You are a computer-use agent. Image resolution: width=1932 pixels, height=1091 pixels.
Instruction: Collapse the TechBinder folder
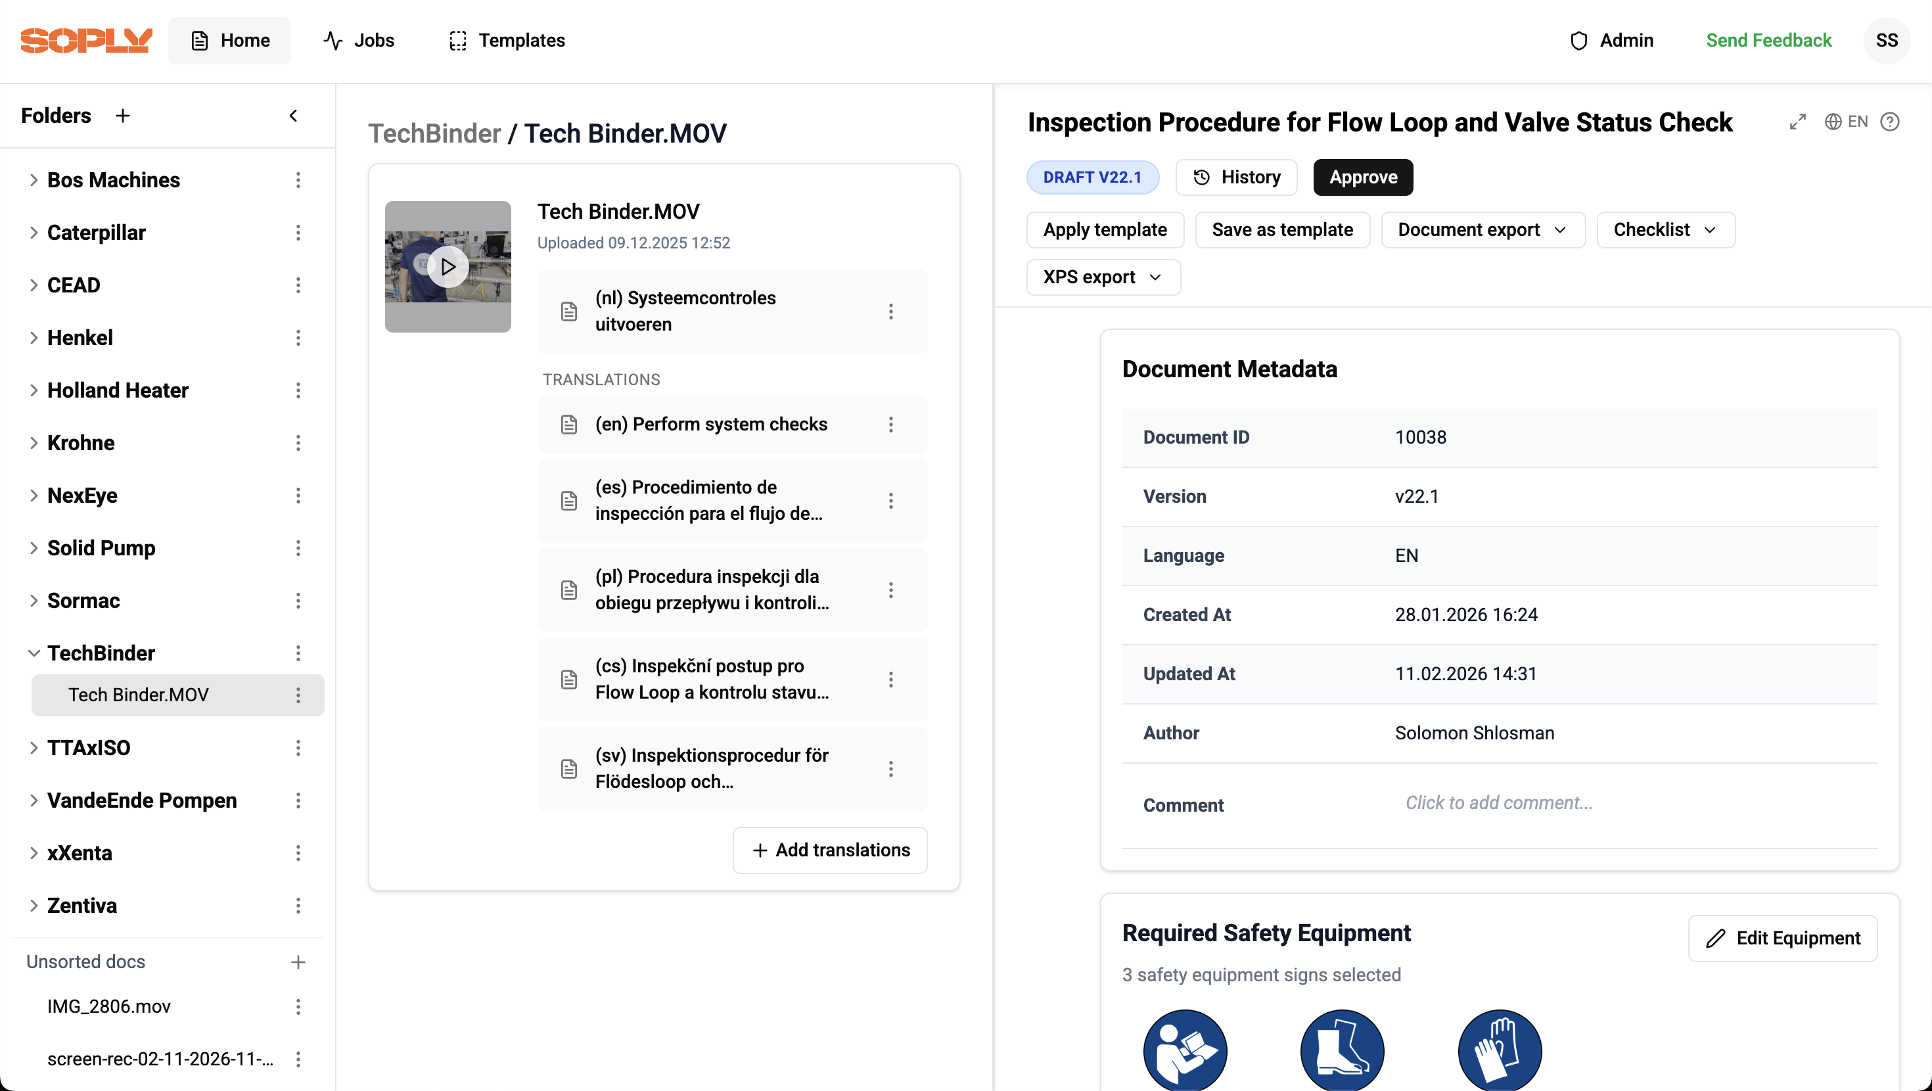33,653
